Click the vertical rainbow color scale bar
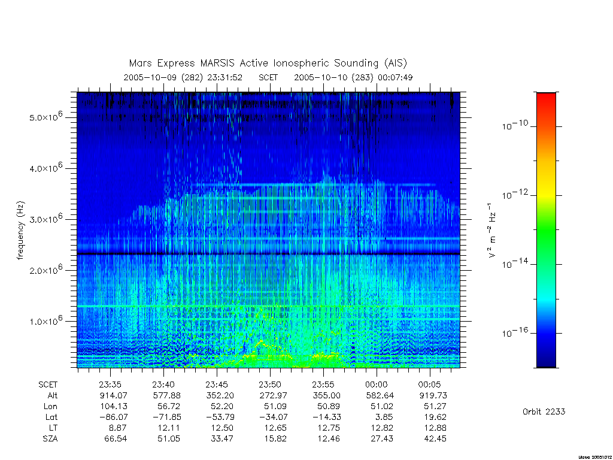This screenshot has height=460, width=613. click(x=546, y=230)
